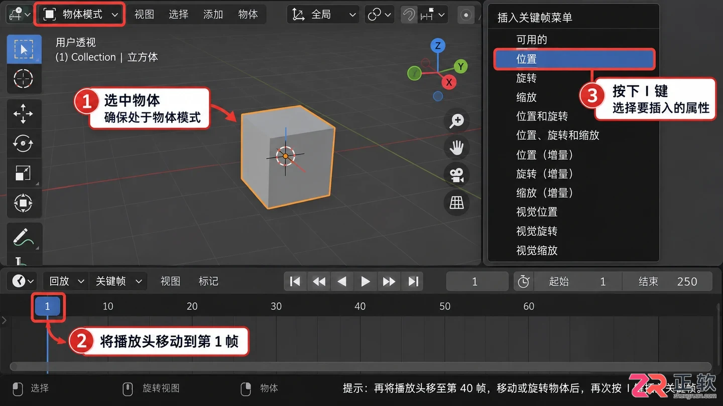
Task: Jump to previous keyframe
Action: (319, 282)
